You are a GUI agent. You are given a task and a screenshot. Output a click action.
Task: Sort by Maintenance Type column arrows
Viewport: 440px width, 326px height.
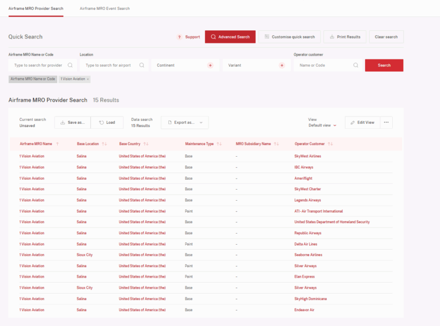(x=219, y=144)
